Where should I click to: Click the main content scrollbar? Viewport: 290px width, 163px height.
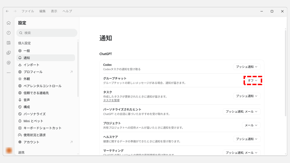pos(285,73)
